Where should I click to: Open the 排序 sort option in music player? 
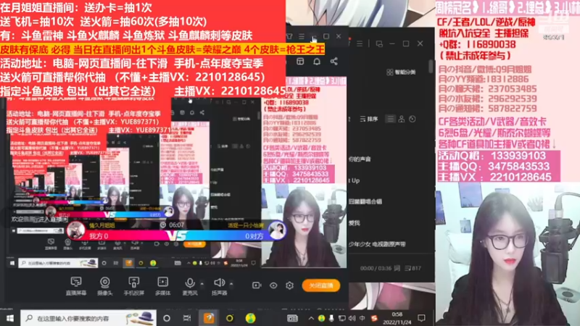(x=369, y=119)
